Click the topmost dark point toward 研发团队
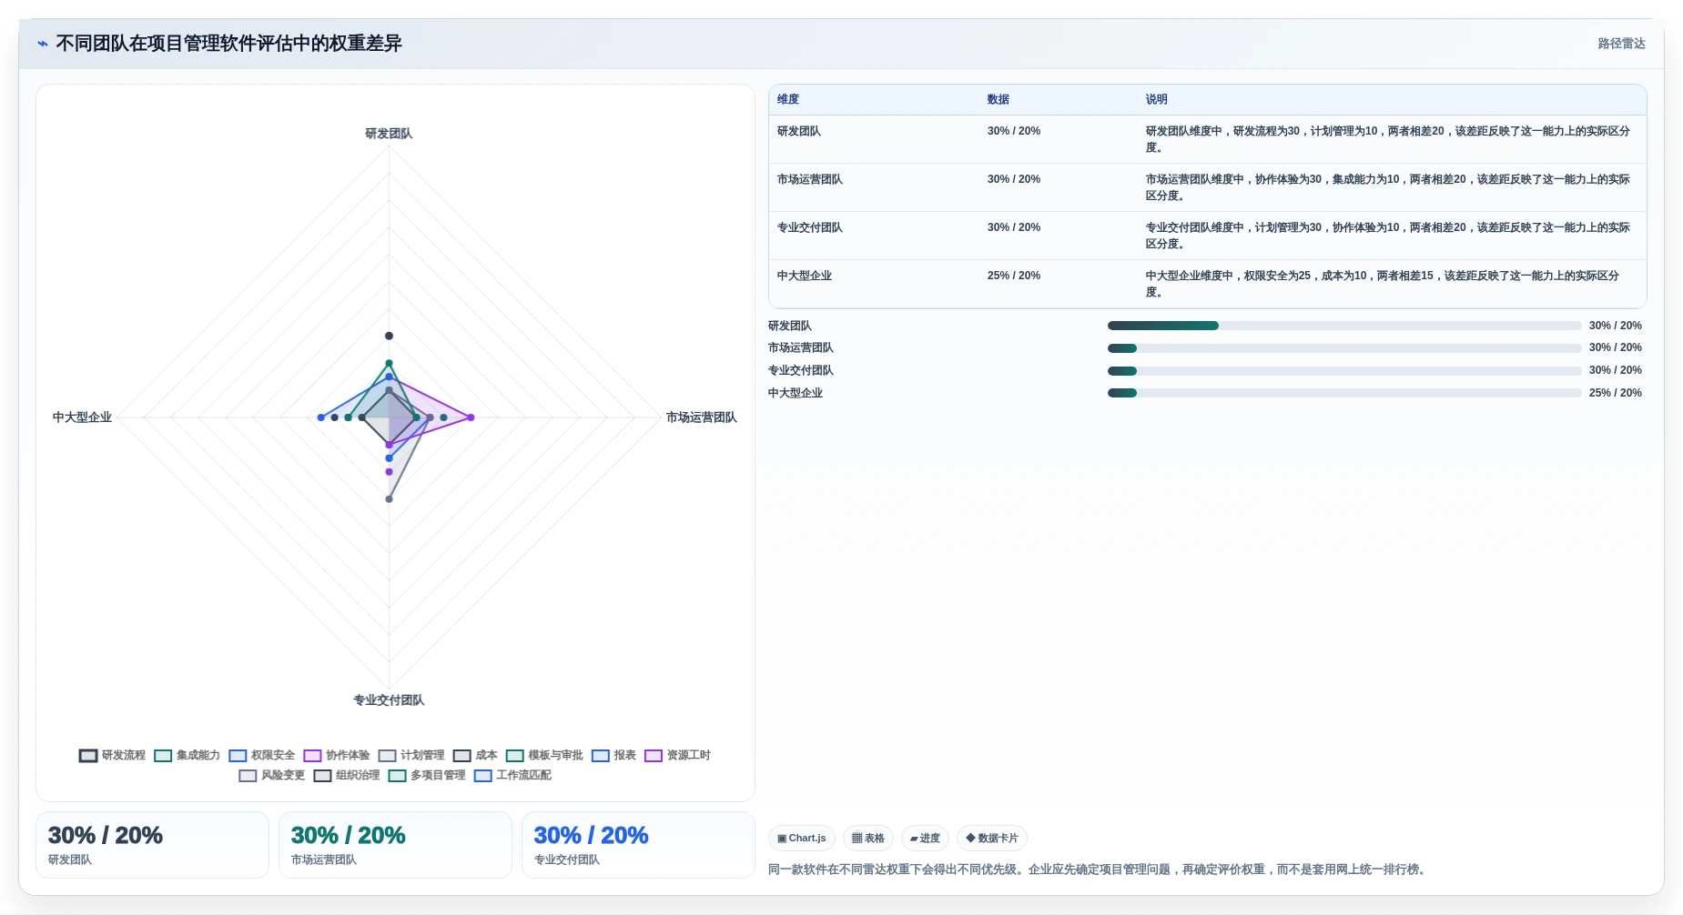 coord(389,336)
